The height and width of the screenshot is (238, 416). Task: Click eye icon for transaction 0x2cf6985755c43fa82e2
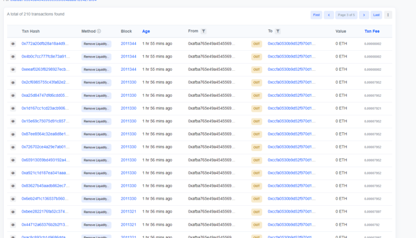(x=13, y=82)
